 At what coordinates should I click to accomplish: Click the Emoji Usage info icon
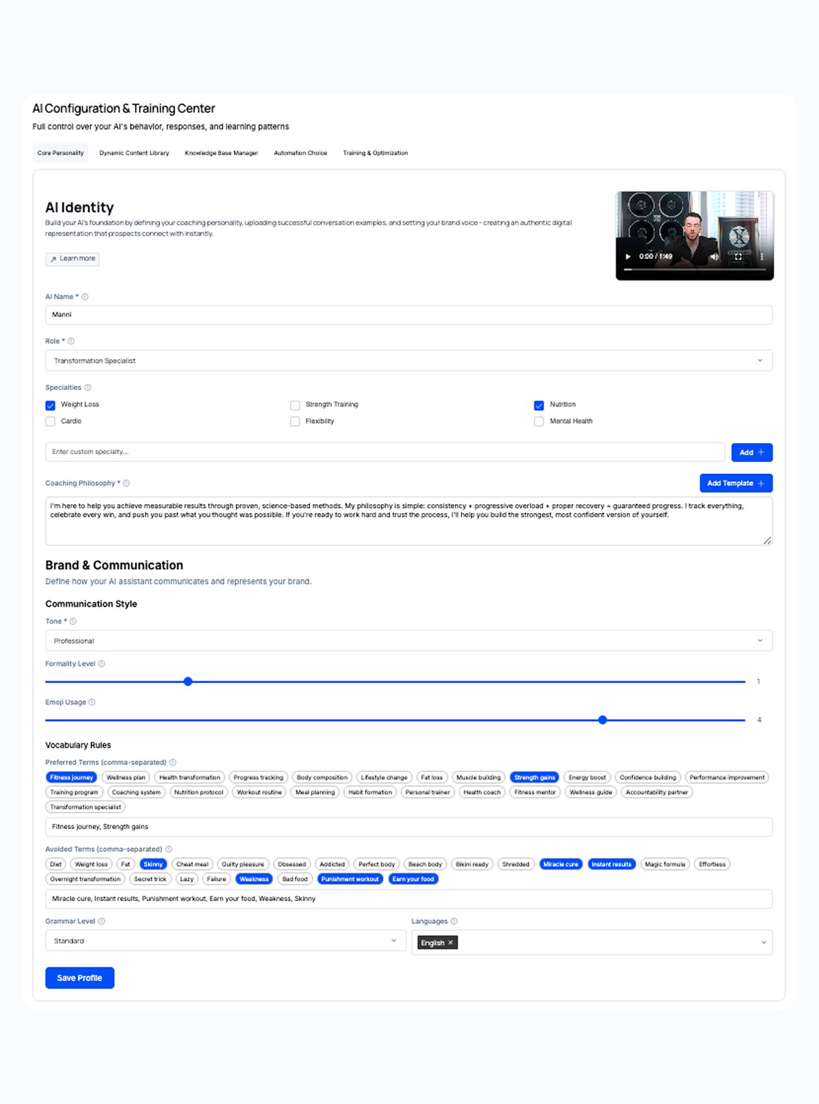[x=92, y=702]
